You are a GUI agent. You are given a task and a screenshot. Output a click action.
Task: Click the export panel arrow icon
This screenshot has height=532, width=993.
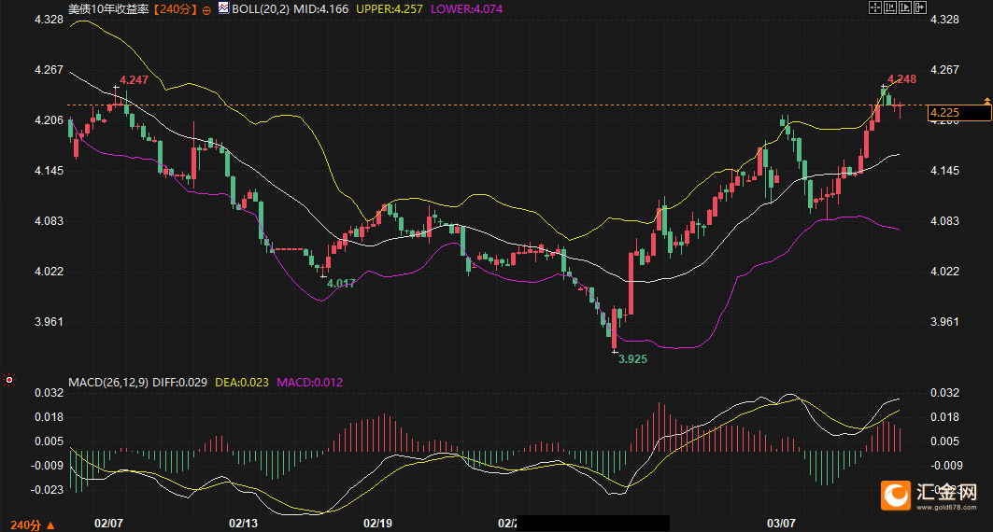coord(920,7)
